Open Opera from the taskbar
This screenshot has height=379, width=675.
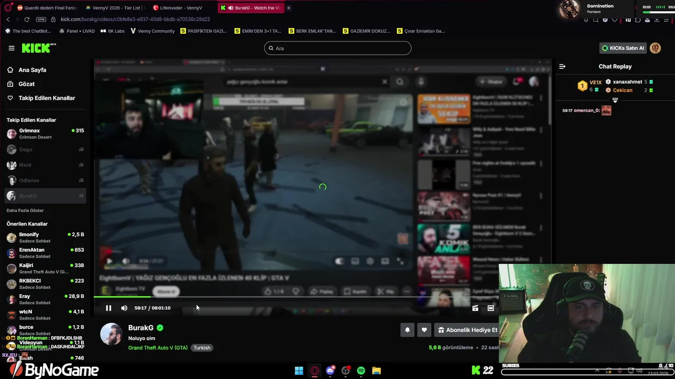(x=315, y=371)
